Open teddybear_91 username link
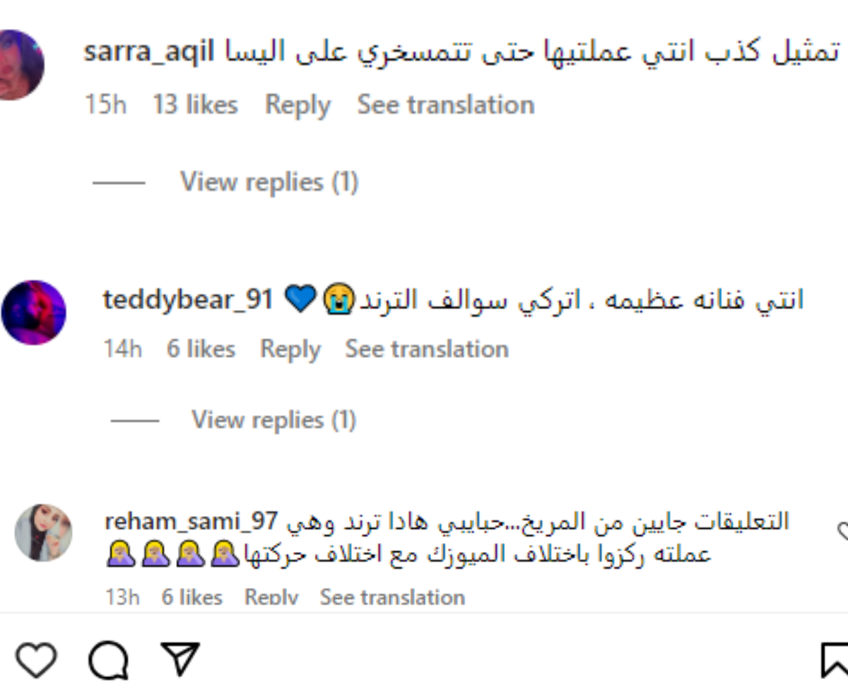This screenshot has width=848, height=694. pos(188,300)
